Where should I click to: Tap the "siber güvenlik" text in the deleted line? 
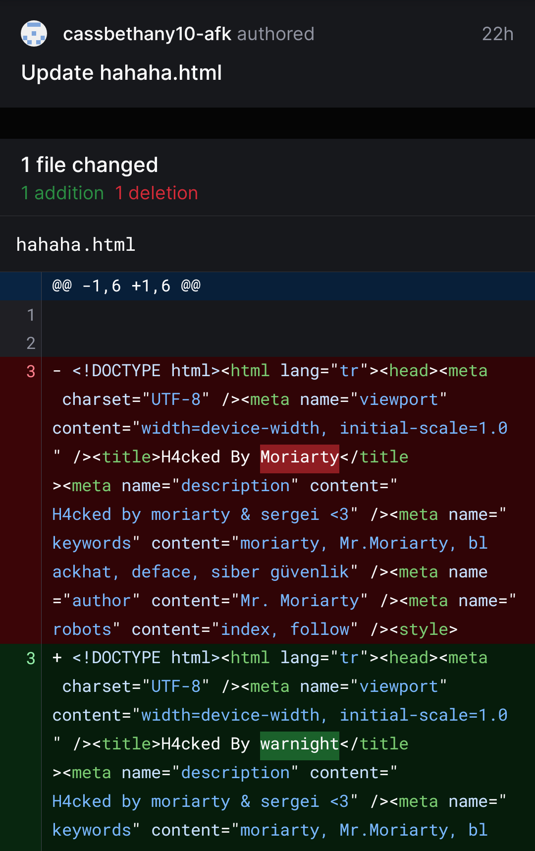pyautogui.click(x=280, y=572)
